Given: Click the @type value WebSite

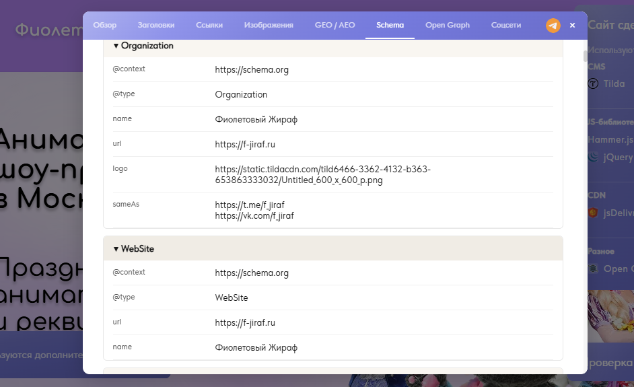Looking at the screenshot, I should coord(232,297).
